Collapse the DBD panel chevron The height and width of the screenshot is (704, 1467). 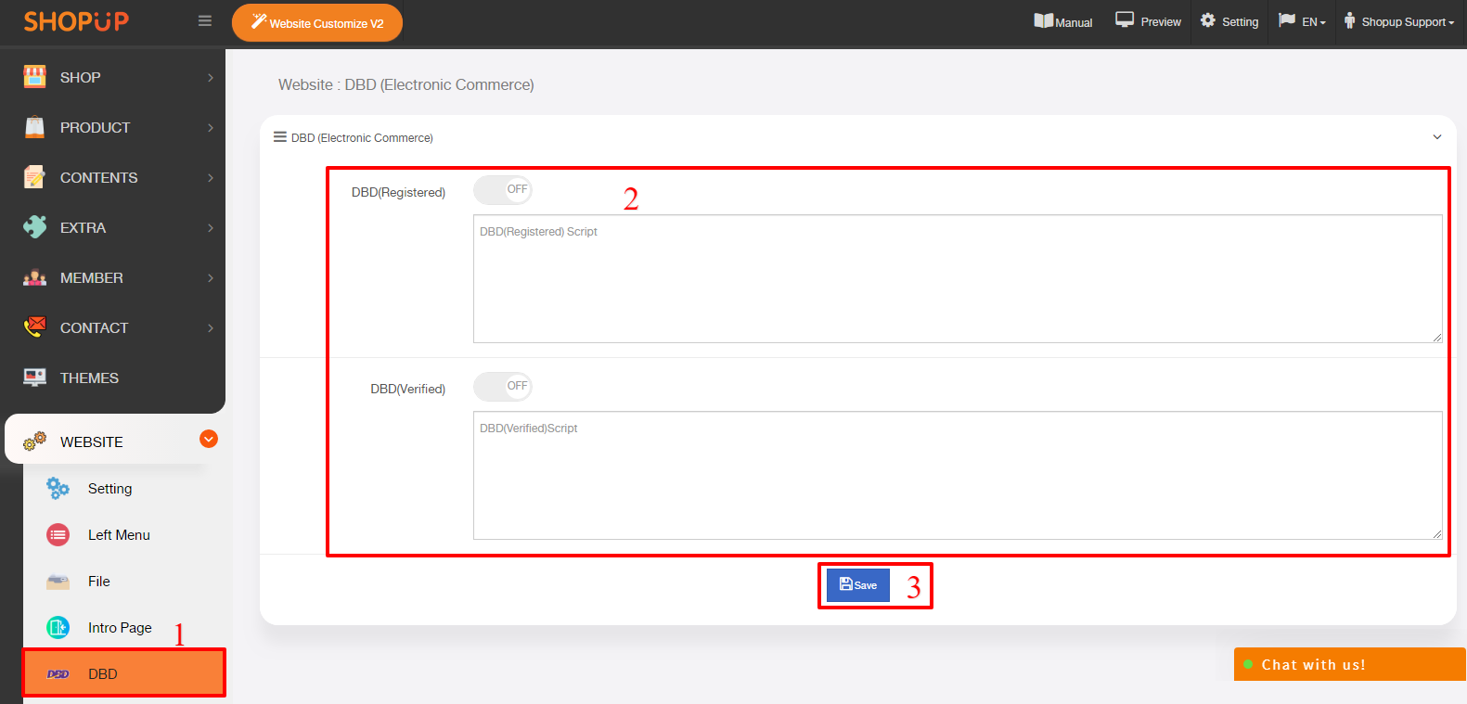tap(1437, 137)
